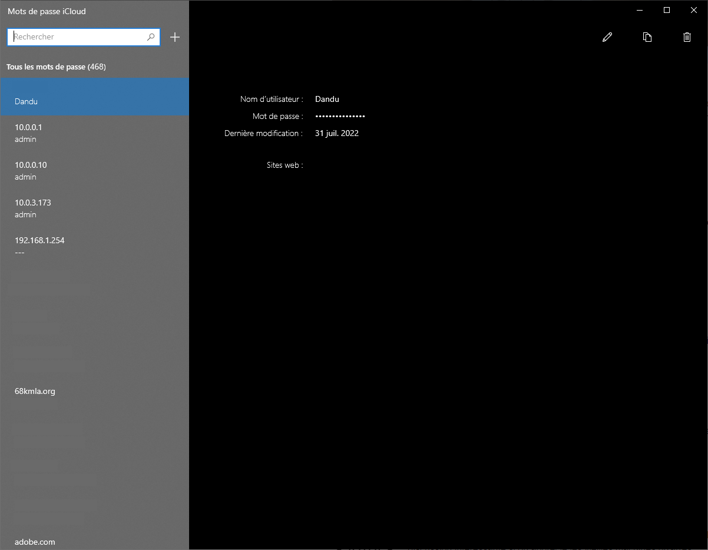Select the 10.0.3.173 admin entry

pos(94,209)
